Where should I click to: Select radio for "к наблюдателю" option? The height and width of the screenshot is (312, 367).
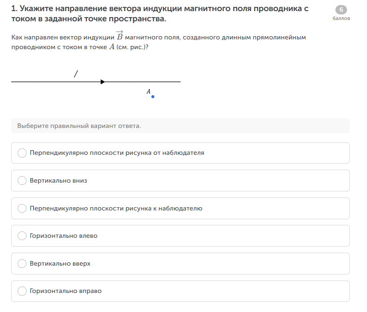22,209
